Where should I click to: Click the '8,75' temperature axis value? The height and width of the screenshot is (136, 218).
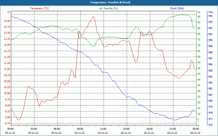(8, 123)
